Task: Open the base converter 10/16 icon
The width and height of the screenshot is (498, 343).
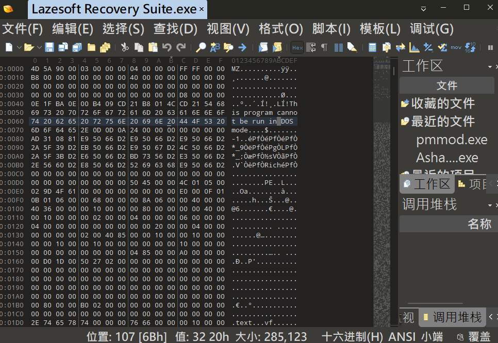Action: click(470, 47)
